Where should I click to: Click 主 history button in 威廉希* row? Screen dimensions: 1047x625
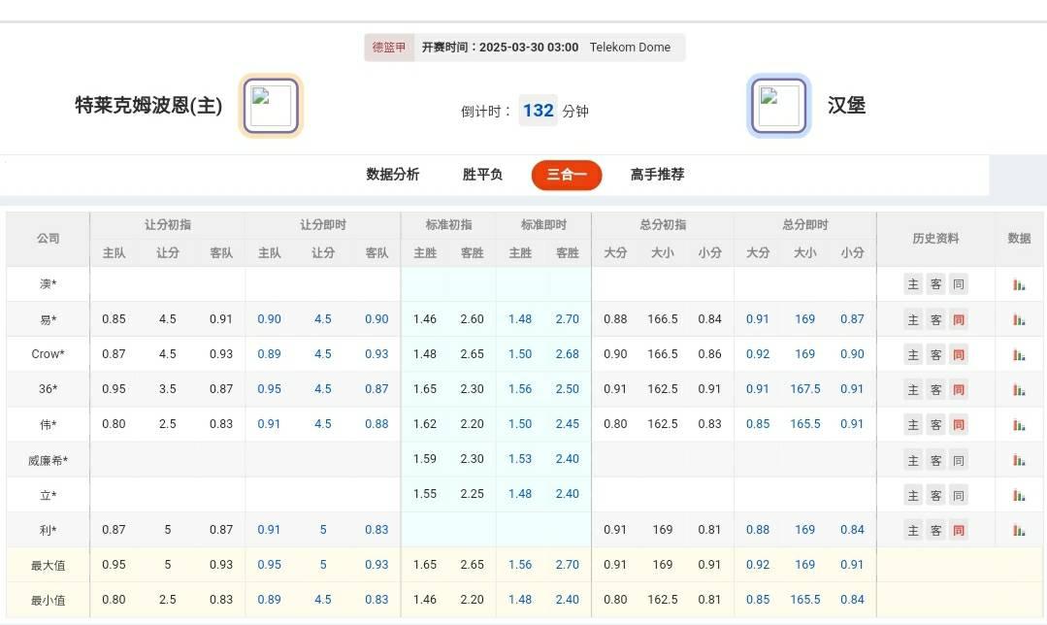point(913,460)
